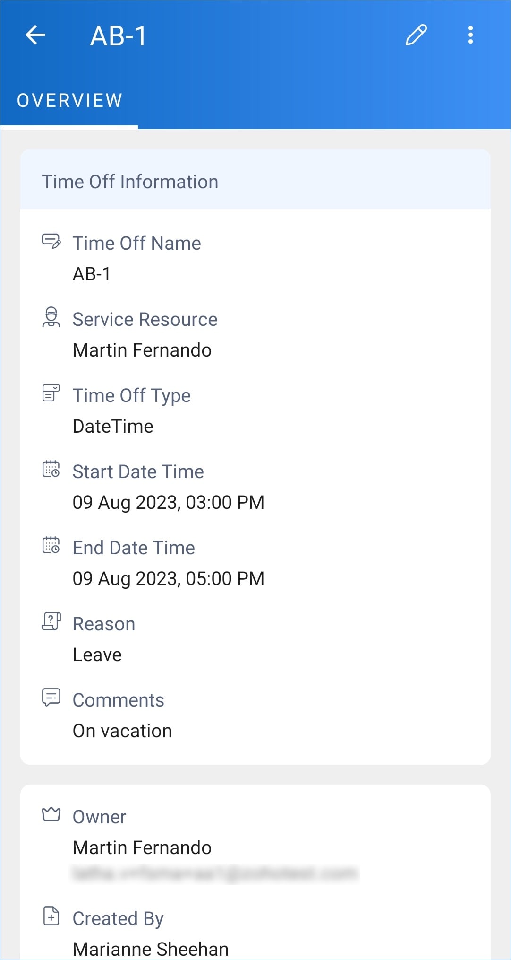Screen dimensions: 511x960
Task: Tap the End Date Time calendar icon
Action: click(x=51, y=545)
